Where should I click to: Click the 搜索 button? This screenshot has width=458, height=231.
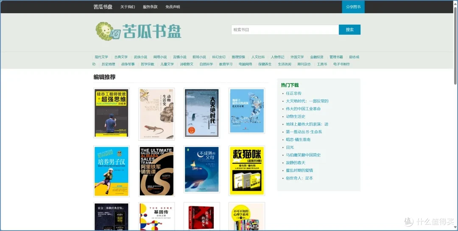(349, 30)
